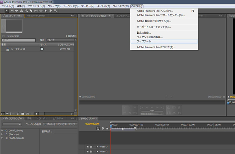Toggle Video 3 track visibility eye
Image resolution: width=235 pixels, height=154 pixels.
point(88,147)
